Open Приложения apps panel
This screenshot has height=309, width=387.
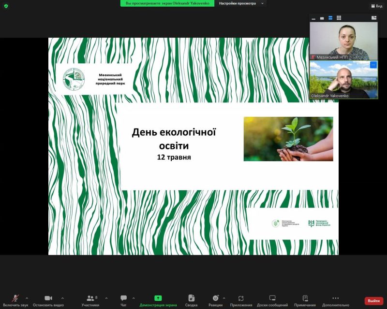241,300
